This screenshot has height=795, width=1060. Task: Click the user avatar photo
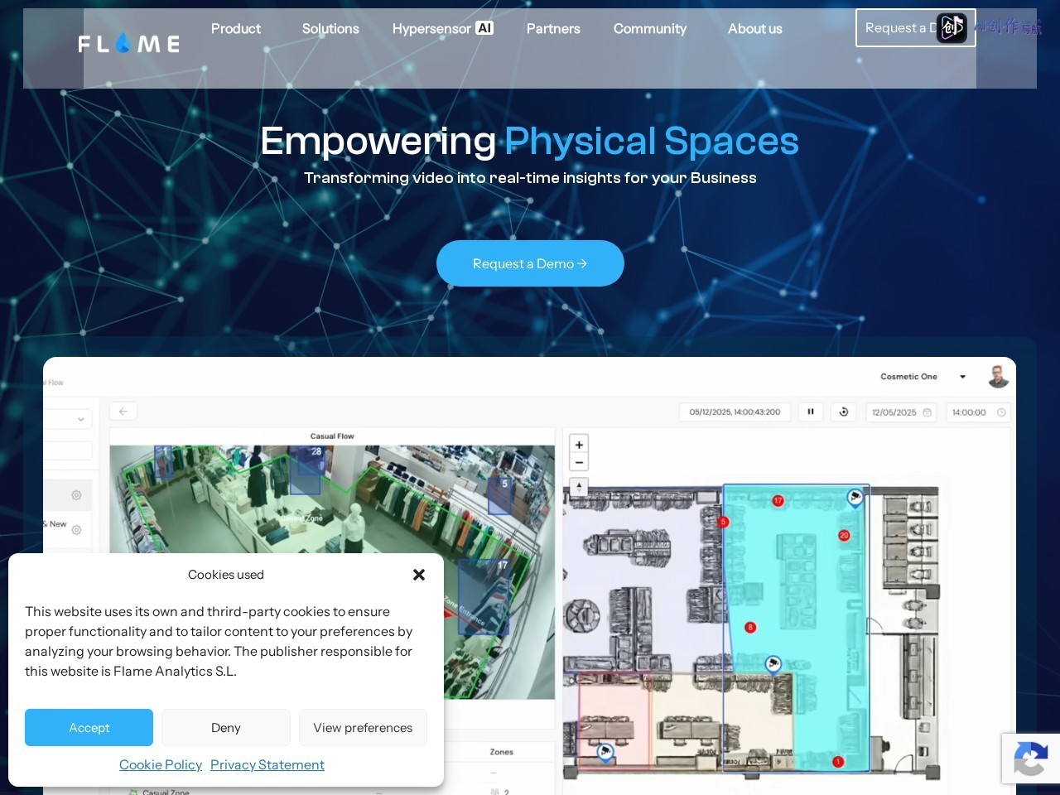point(999,376)
